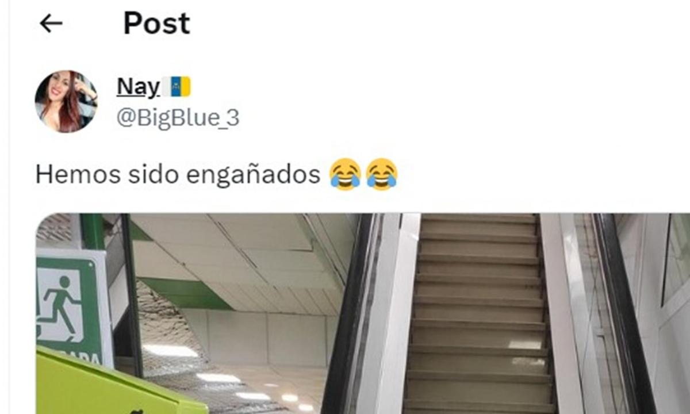Click the text Hemos sido engañados

[x=178, y=175]
